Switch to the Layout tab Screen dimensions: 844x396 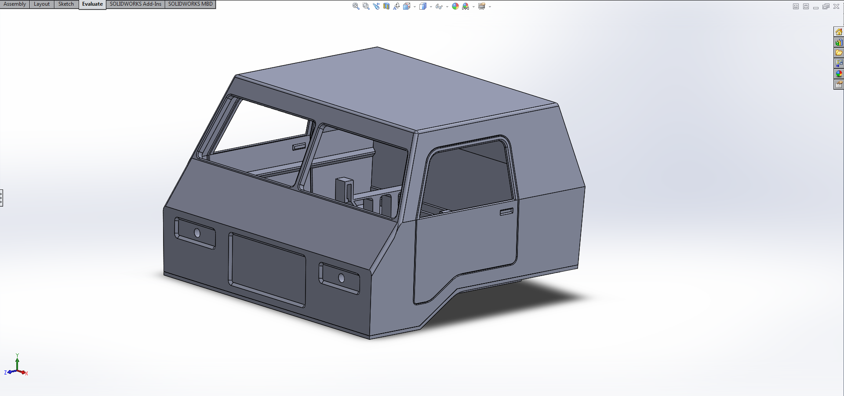(42, 4)
